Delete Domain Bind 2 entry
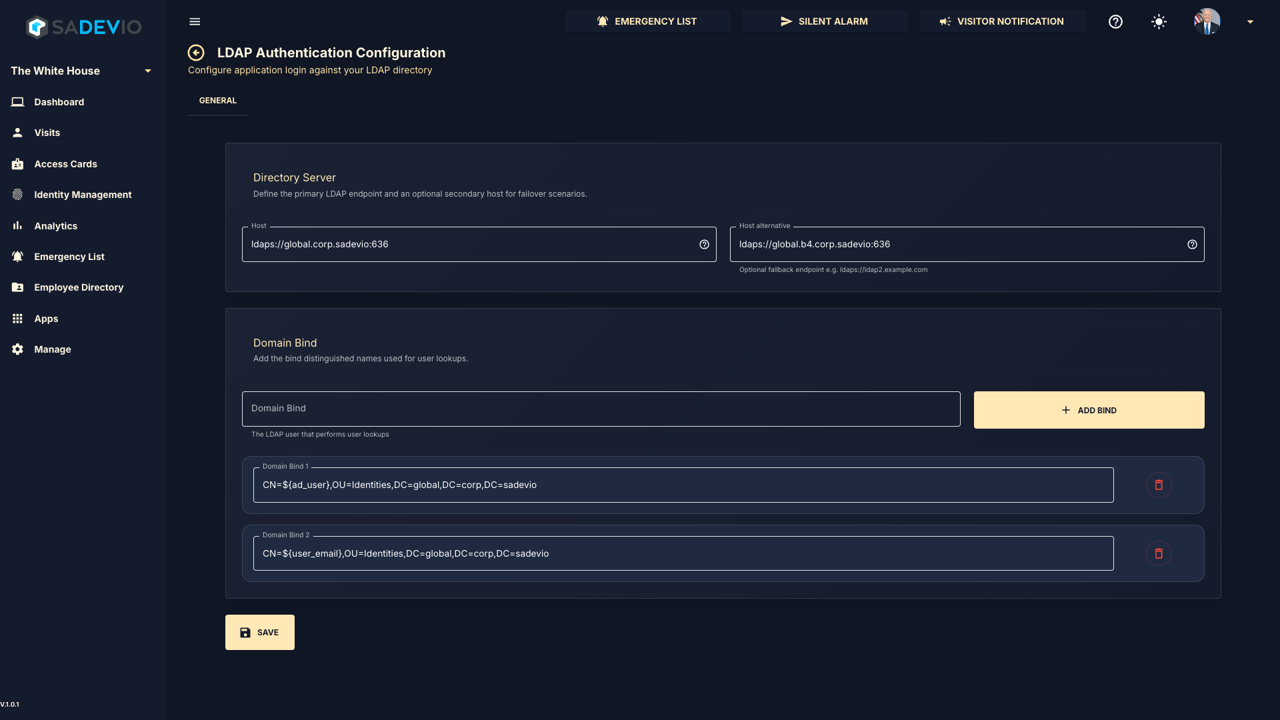This screenshot has width=1280, height=720. [1159, 553]
